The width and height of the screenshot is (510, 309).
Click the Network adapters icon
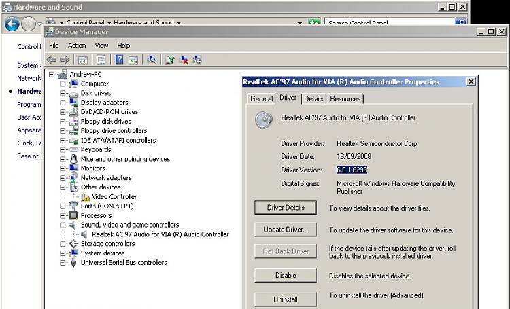(x=73, y=178)
